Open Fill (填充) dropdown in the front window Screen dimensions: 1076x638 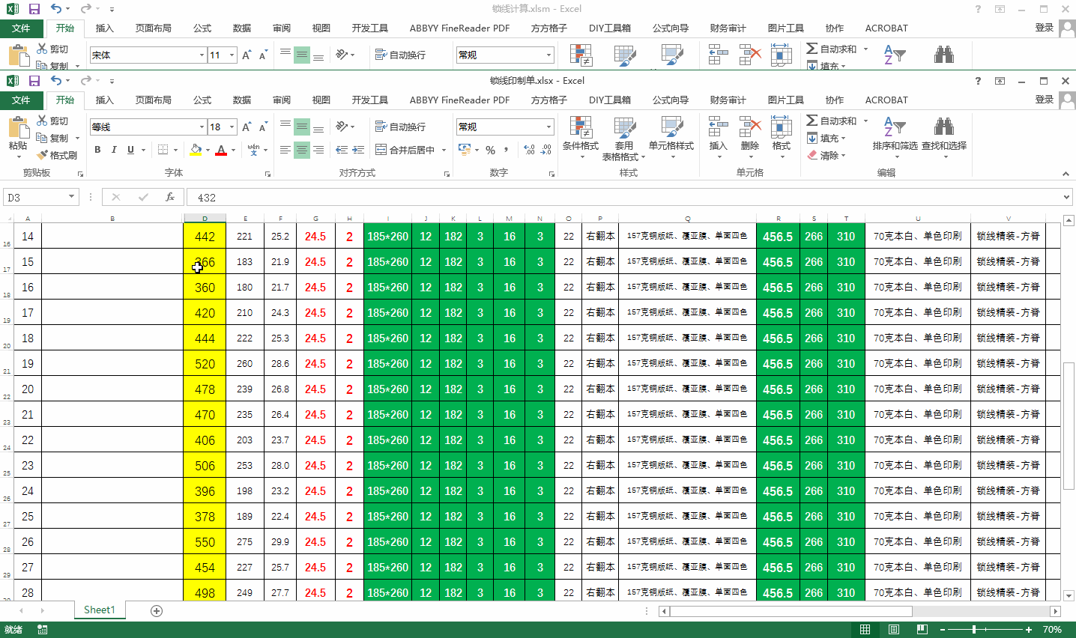pyautogui.click(x=826, y=138)
